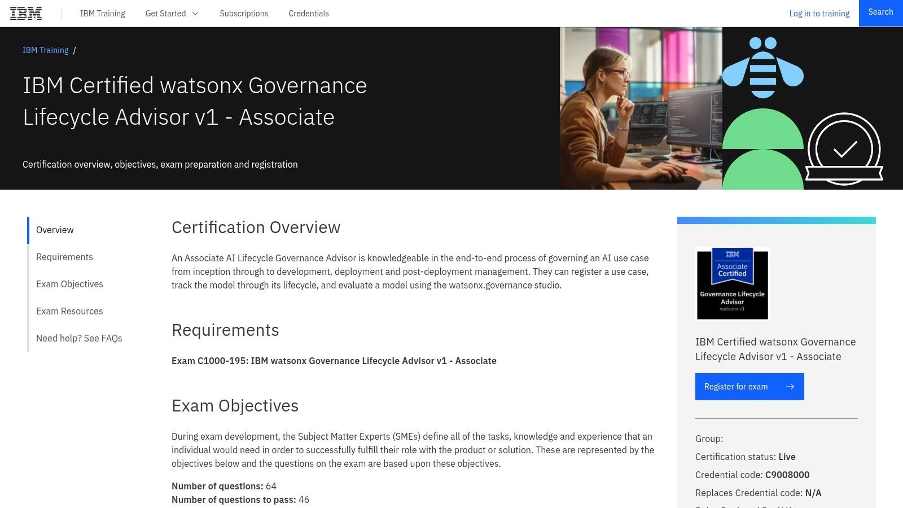The width and height of the screenshot is (903, 508).
Task: Follow the IBM Training breadcrumb link
Action: 46,50
